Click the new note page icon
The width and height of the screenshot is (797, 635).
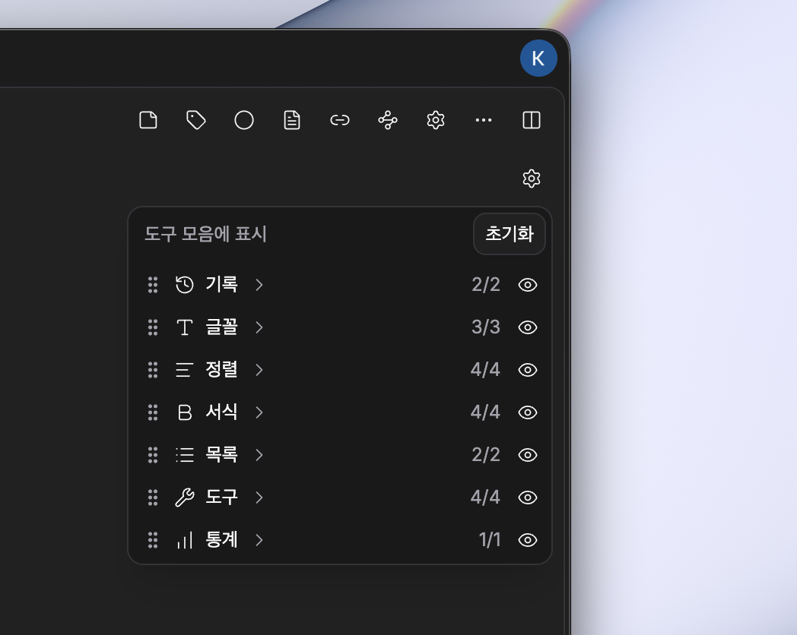(x=148, y=120)
